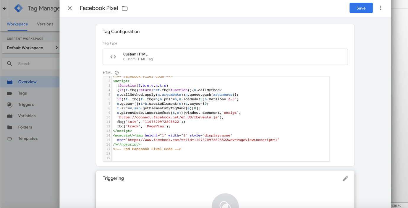
Task: Click the facebook.com/tr src URL line
Action: tap(198, 140)
